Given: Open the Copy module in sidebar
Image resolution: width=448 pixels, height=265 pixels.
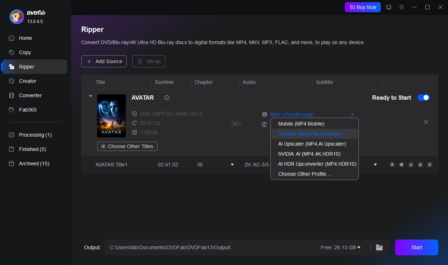Looking at the screenshot, I should coord(24,52).
